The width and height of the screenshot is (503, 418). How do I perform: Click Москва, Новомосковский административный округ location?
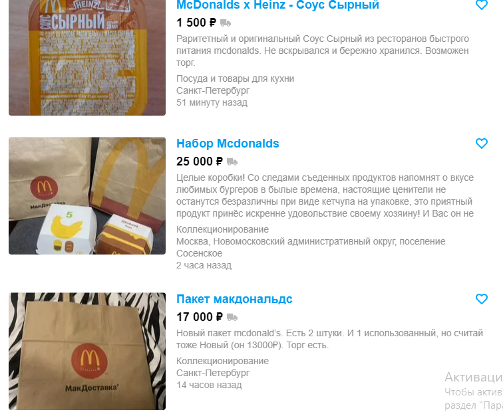(x=311, y=247)
